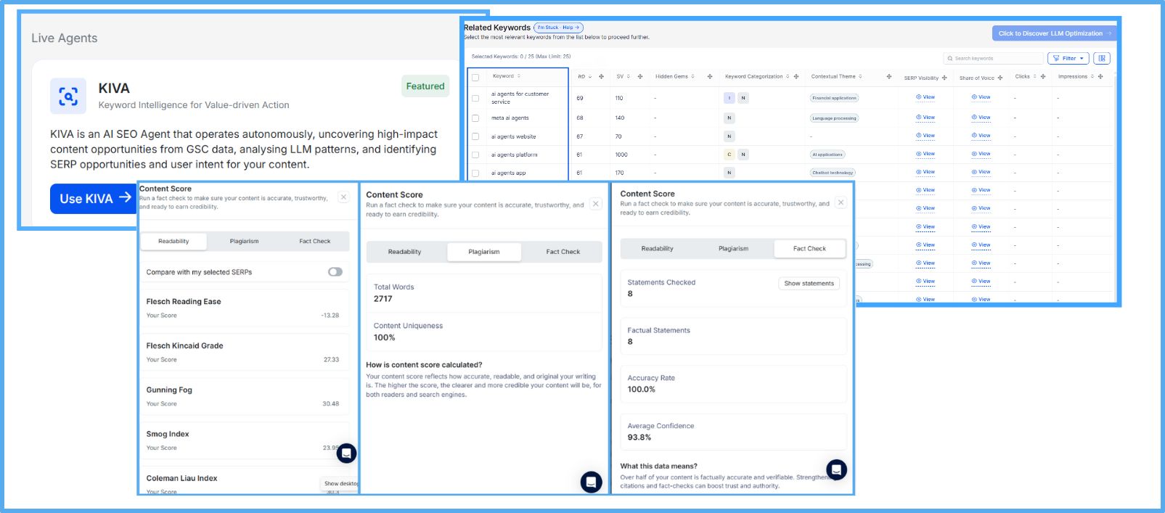Screen dimensions: 1165x513
Task: Select Readability tab in middle Plagiarism panel
Action: (405, 252)
